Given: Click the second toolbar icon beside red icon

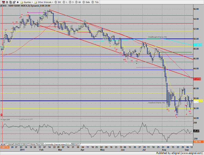Looking at the screenshot, I should (x=7, y=2).
